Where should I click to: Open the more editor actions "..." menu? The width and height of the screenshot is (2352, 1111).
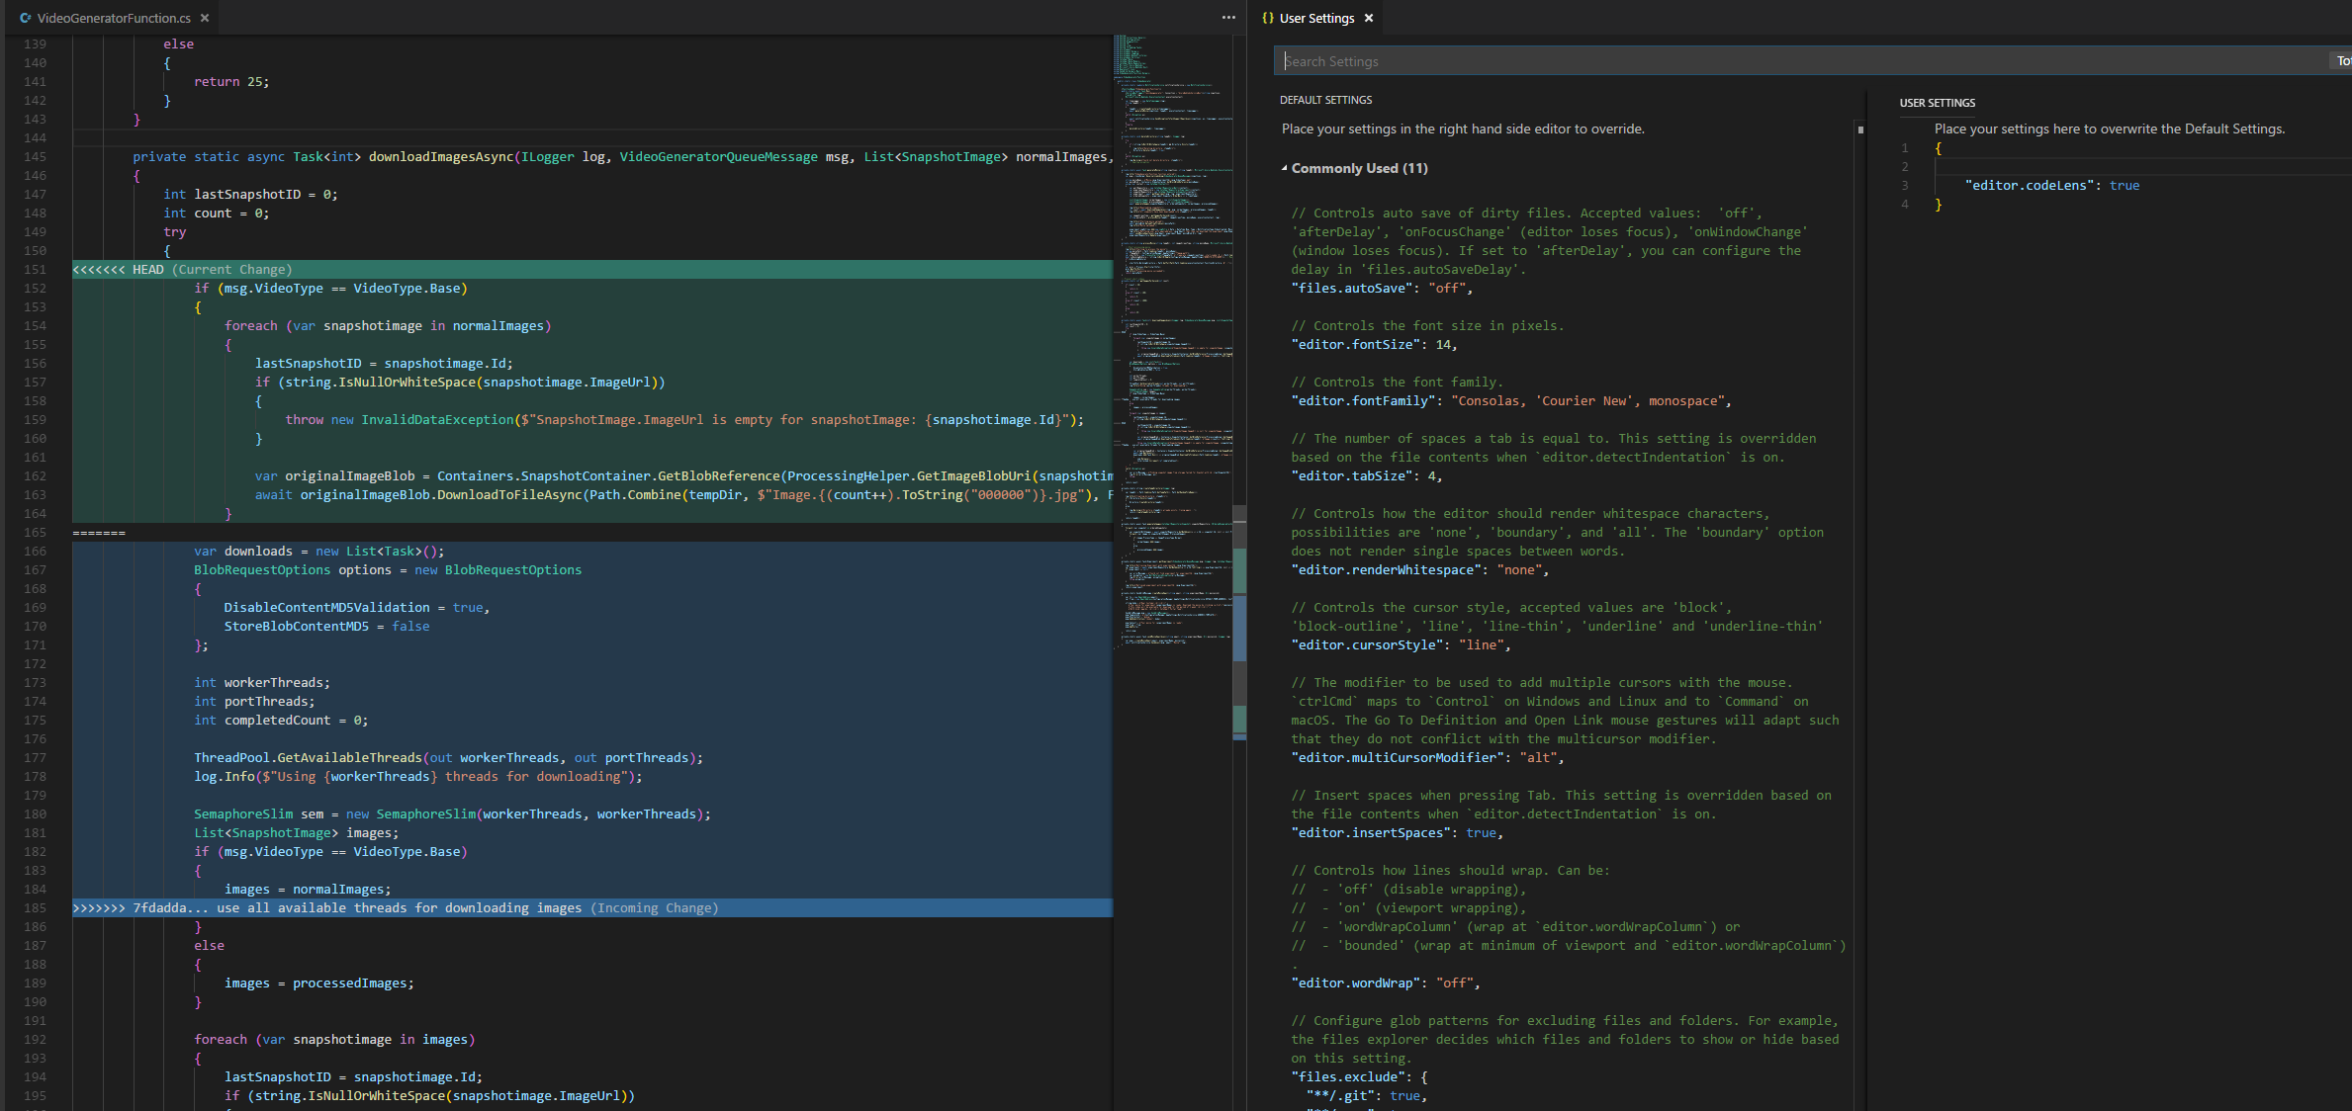pyautogui.click(x=1227, y=17)
